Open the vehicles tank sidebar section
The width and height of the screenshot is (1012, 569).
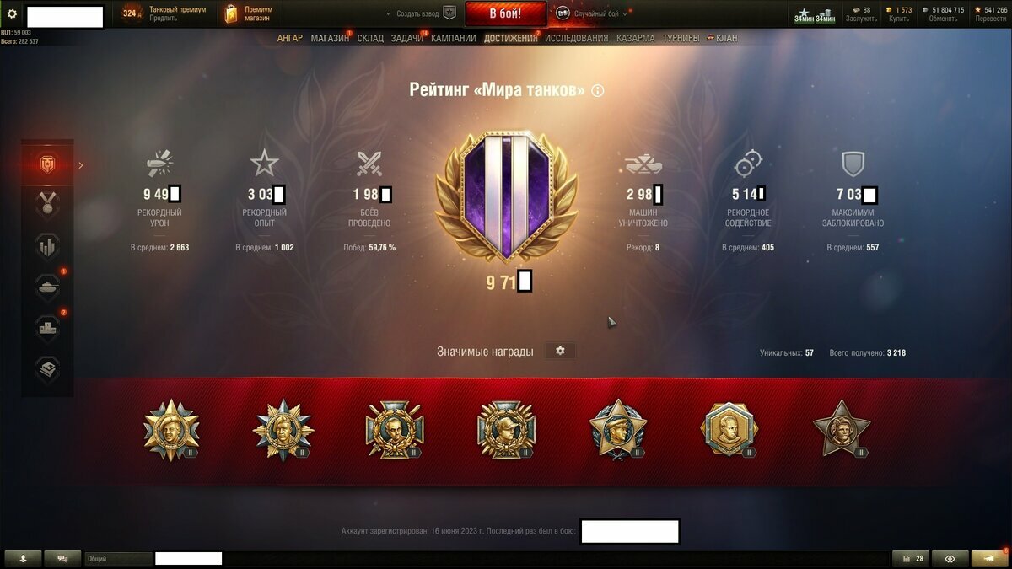48,287
